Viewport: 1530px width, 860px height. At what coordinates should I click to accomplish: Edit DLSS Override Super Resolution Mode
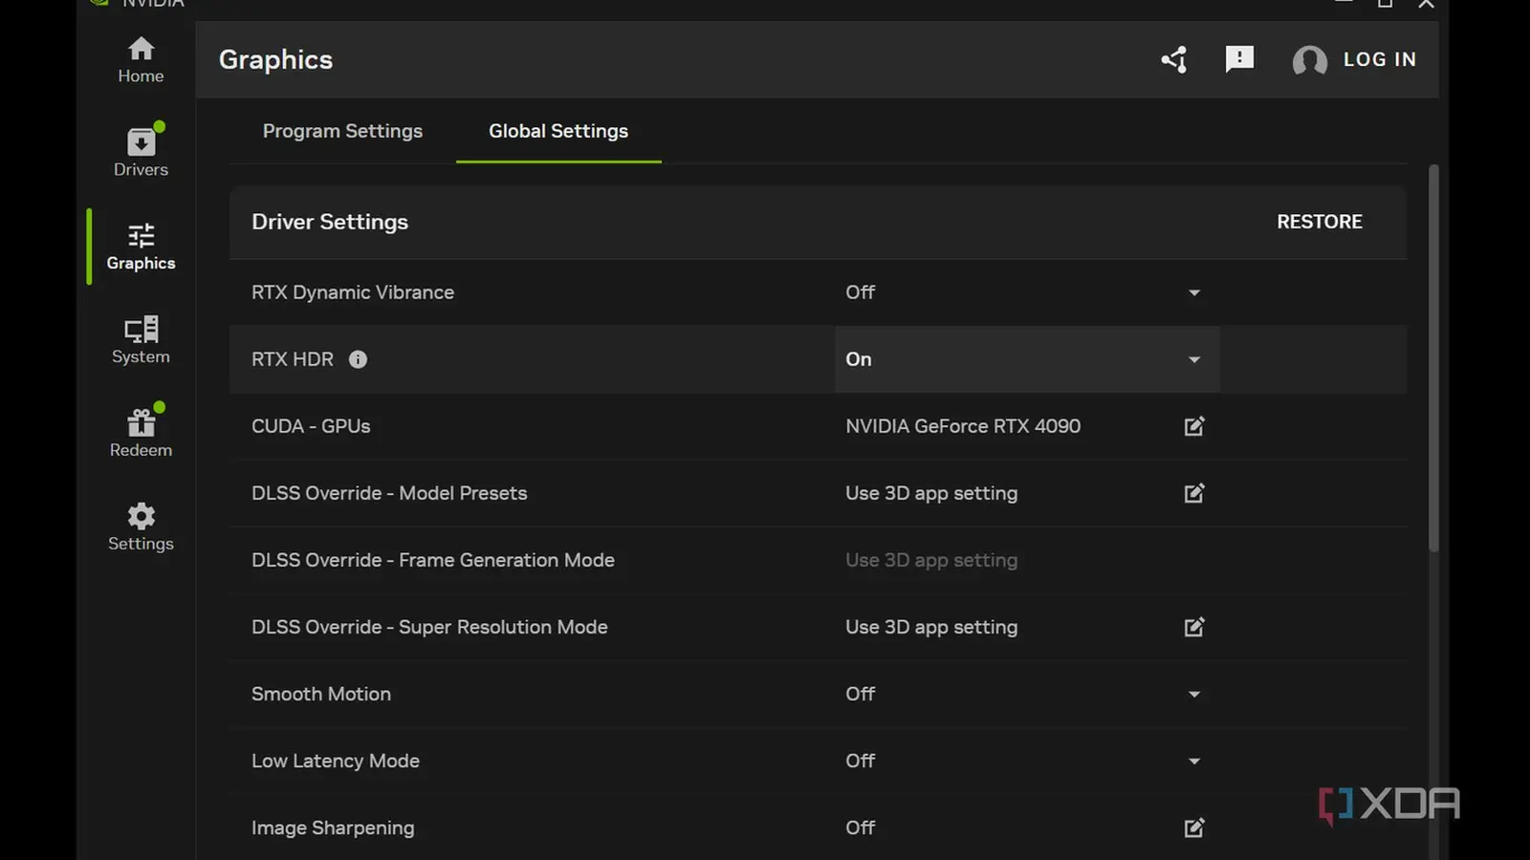(x=1194, y=627)
